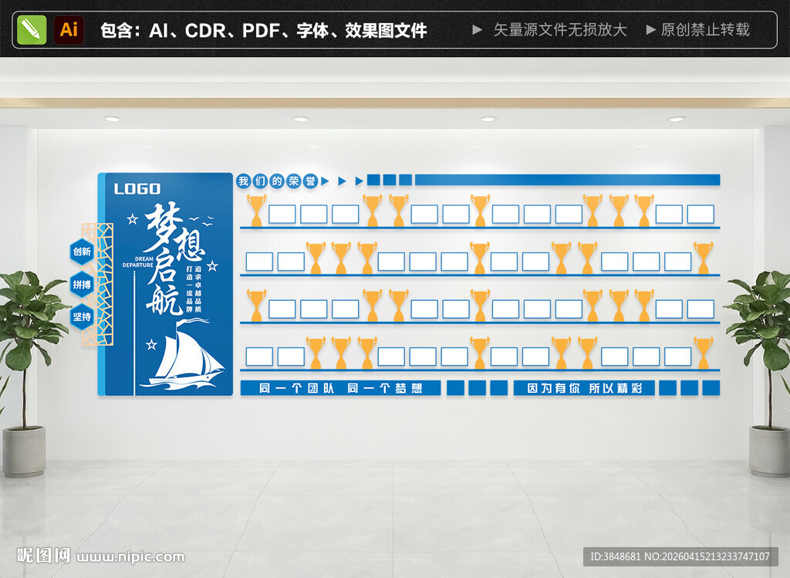
Task: Select the green pencil tool icon
Action: click(31, 31)
